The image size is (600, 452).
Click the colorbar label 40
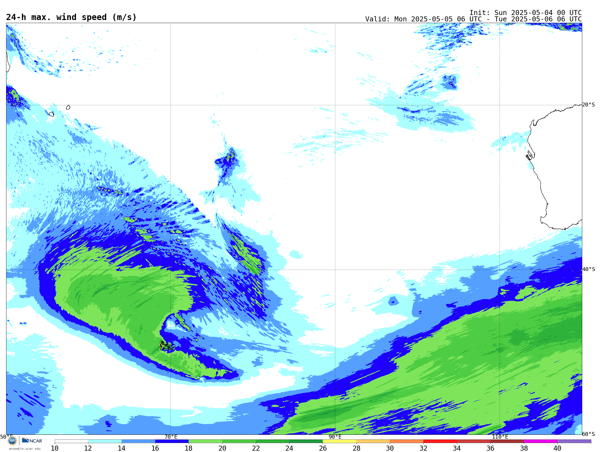click(557, 448)
